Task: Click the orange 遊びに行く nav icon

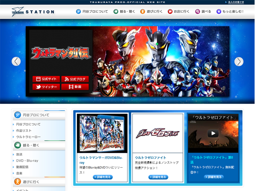Action: (x=143, y=12)
